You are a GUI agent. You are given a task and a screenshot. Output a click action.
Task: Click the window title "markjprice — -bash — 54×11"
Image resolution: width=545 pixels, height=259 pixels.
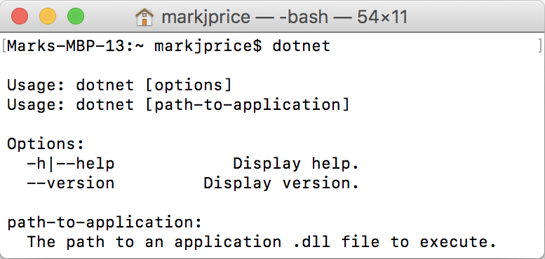tap(284, 17)
